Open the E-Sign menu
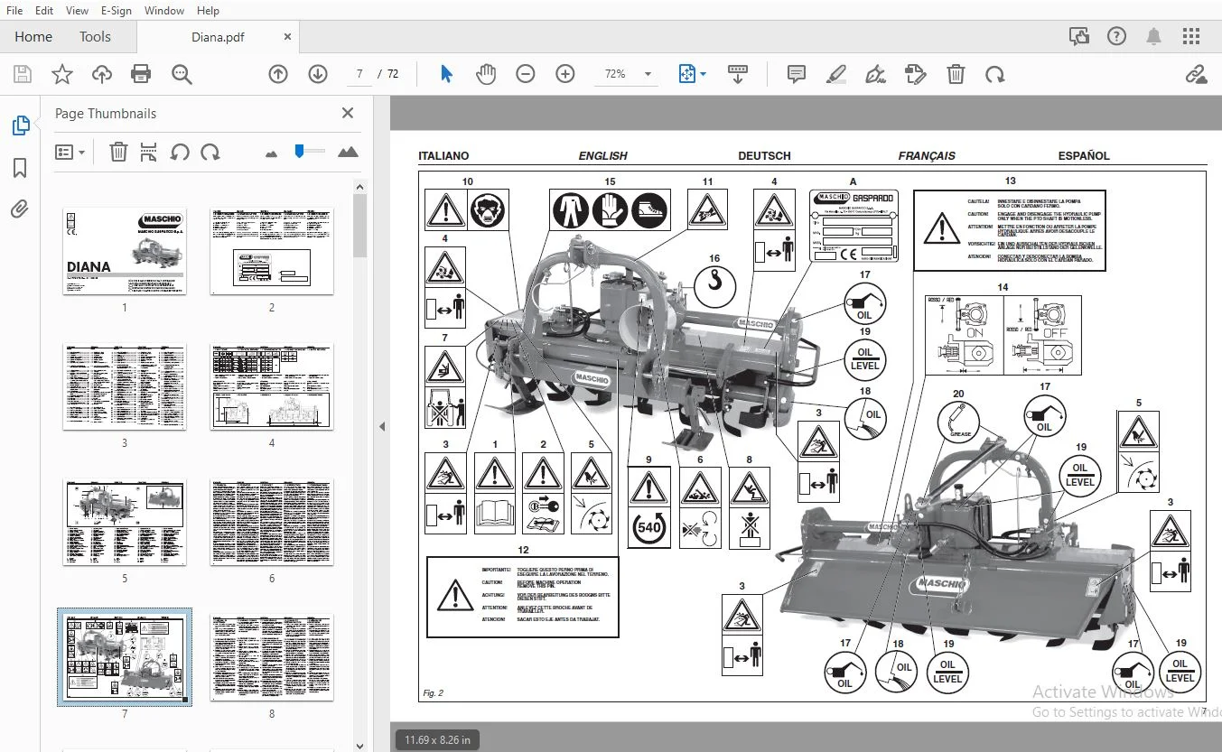 coord(116,11)
